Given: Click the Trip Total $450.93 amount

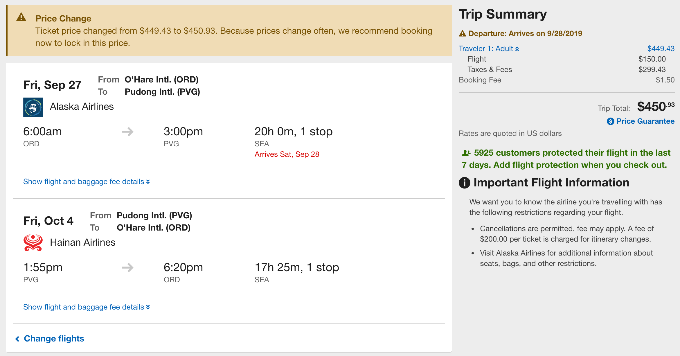Looking at the screenshot, I should (x=656, y=107).
